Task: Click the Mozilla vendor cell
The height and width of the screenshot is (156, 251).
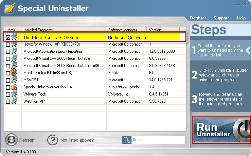Action: point(114,73)
